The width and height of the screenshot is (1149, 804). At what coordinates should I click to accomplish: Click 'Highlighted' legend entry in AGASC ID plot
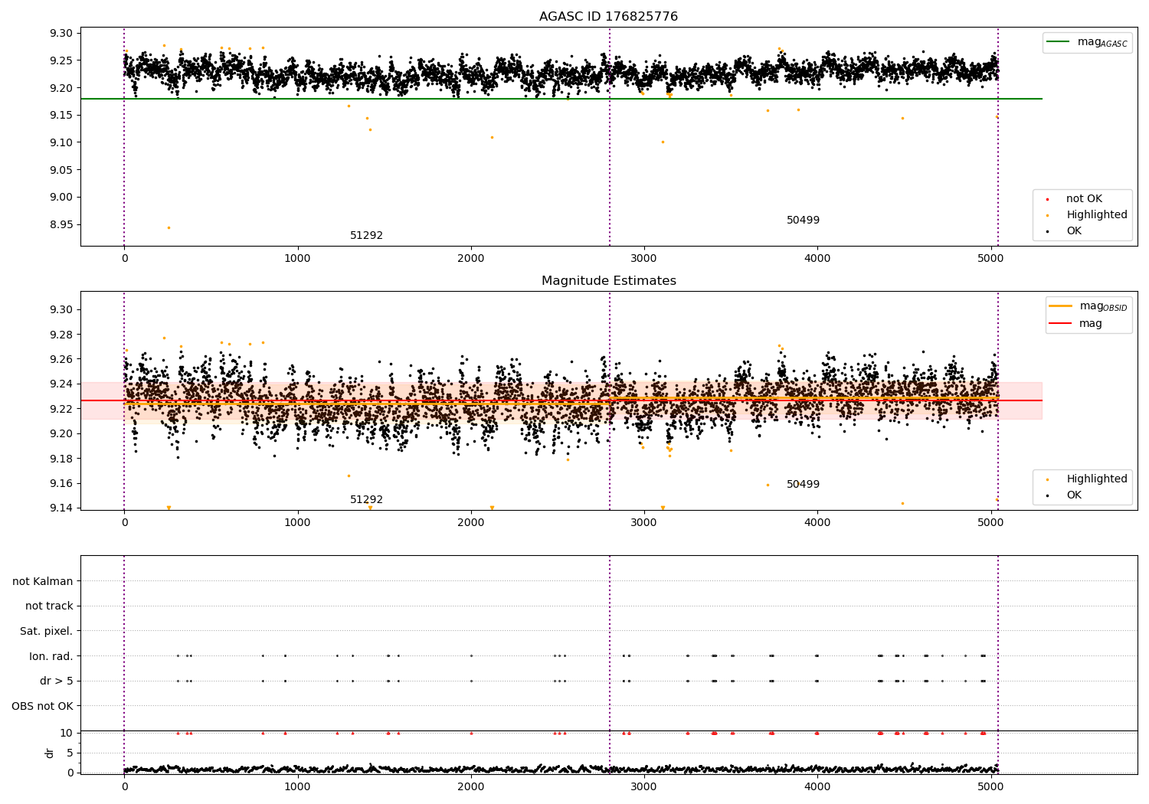1097,215
